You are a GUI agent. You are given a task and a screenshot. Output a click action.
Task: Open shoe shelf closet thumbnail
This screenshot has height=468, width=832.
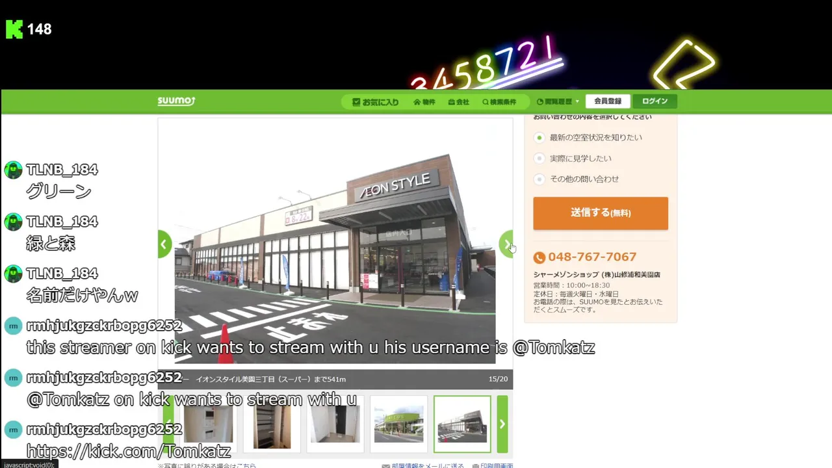(272, 424)
